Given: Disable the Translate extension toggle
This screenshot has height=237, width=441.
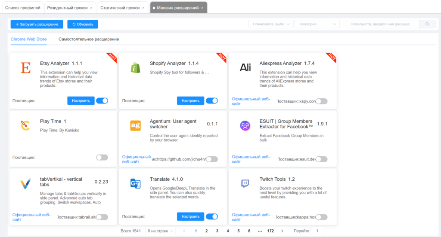Looking at the screenshot, I should (212, 216).
